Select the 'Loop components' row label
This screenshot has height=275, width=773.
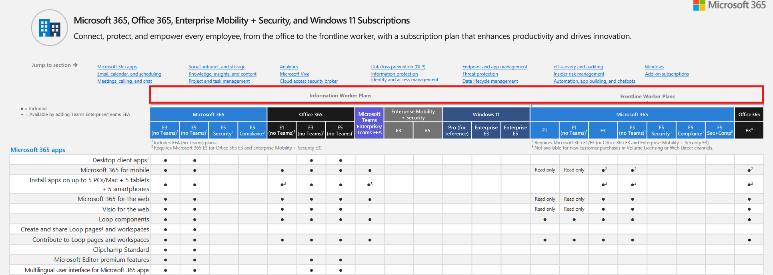(x=124, y=219)
